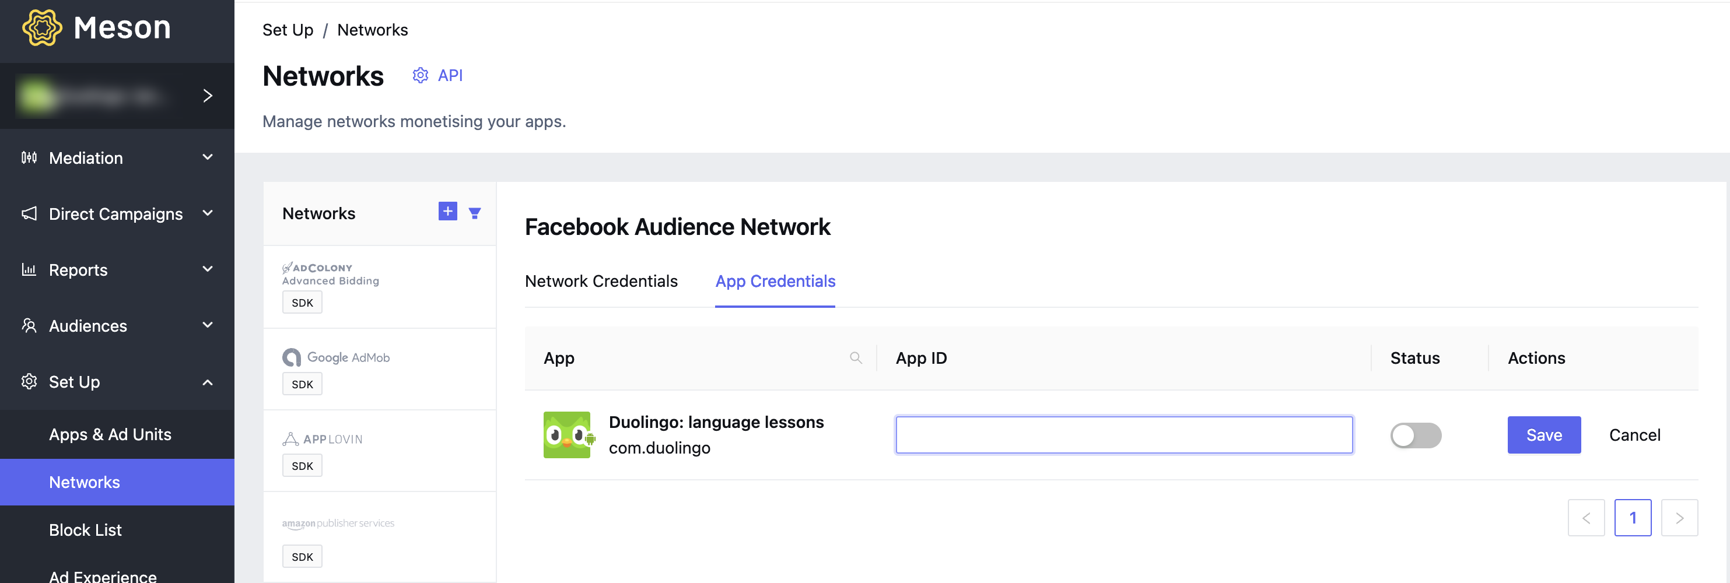This screenshot has width=1730, height=583.
Task: Click the Set Up breadcrumb link
Action: [x=288, y=30]
